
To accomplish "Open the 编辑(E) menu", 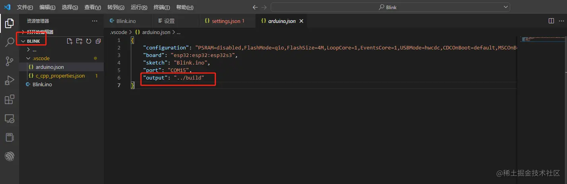I will pos(48,8).
